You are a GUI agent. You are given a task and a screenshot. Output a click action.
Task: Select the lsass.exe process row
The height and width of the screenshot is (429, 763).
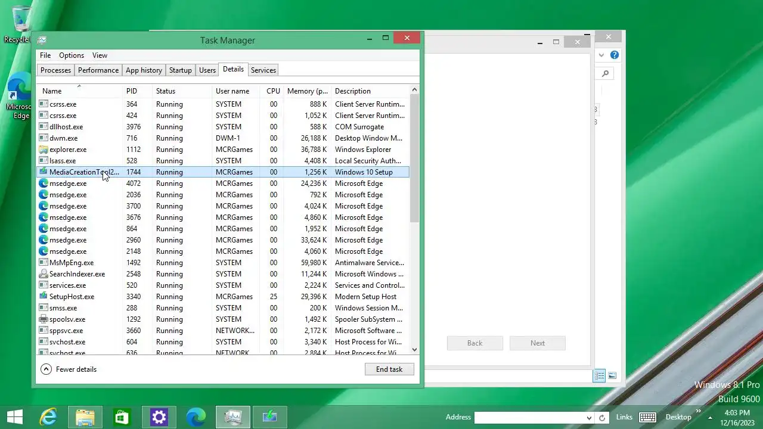[224, 161]
